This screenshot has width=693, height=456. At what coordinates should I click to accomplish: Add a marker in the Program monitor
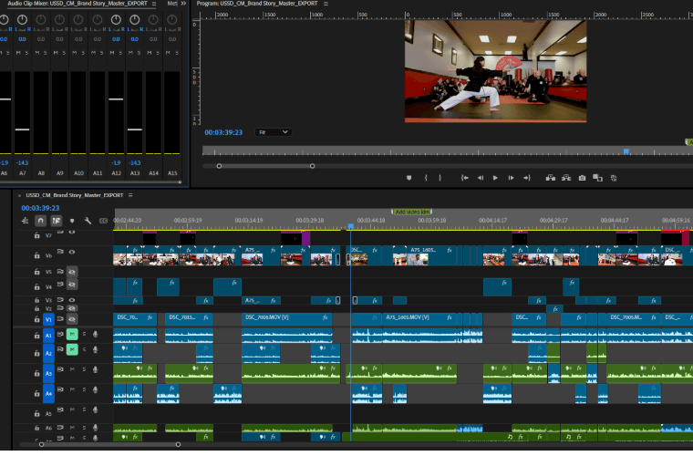(409, 178)
